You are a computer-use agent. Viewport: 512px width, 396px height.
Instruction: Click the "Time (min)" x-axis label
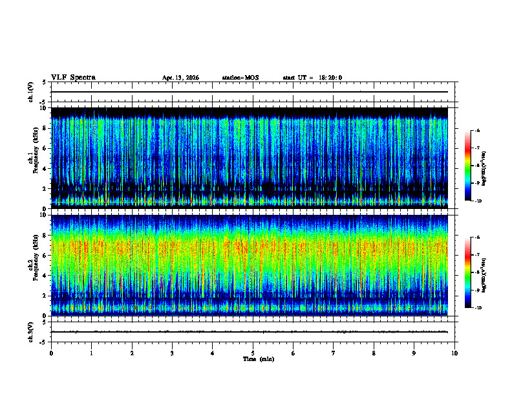pos(259,359)
